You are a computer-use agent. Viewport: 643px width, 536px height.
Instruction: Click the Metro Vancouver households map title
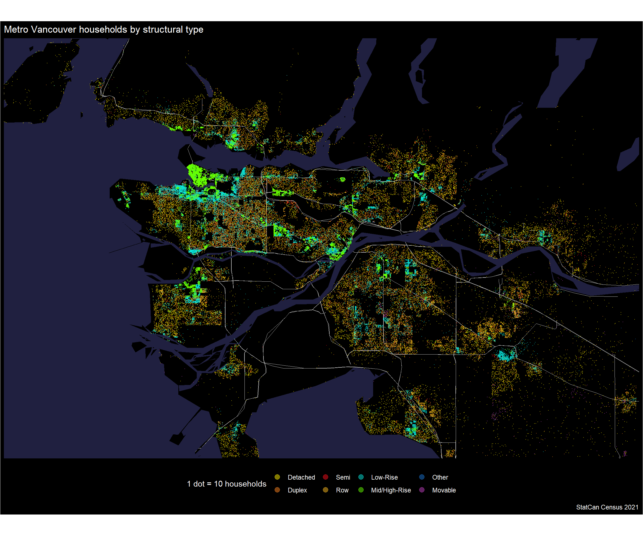104,29
